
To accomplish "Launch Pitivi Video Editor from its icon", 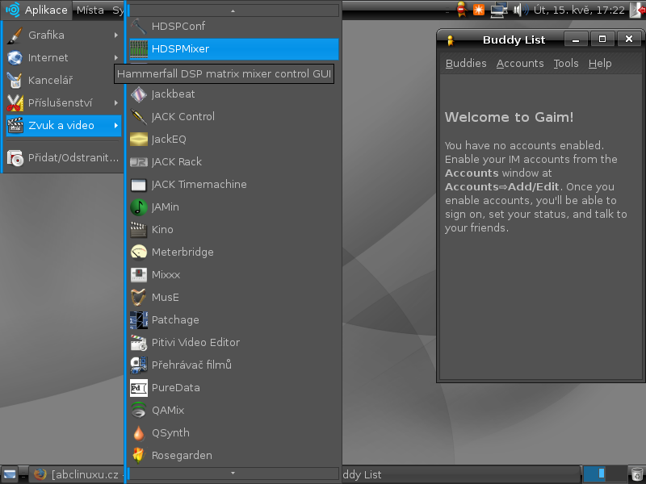I will point(139,343).
